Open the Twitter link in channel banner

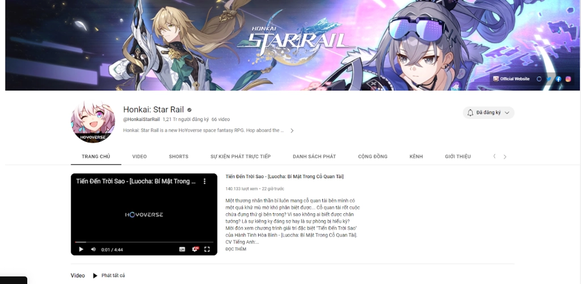coord(549,79)
